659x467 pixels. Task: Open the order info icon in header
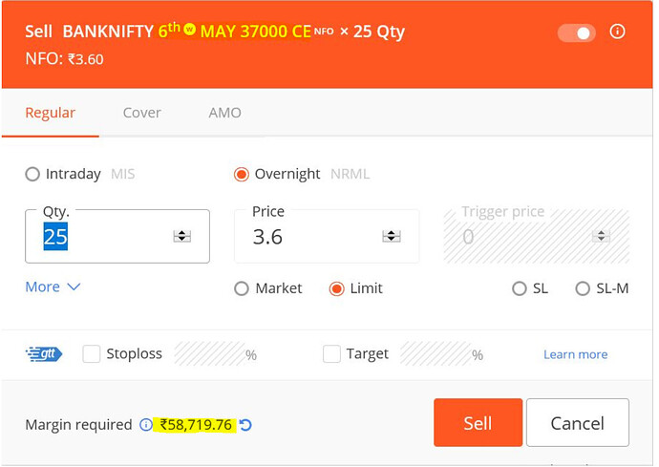click(x=617, y=32)
